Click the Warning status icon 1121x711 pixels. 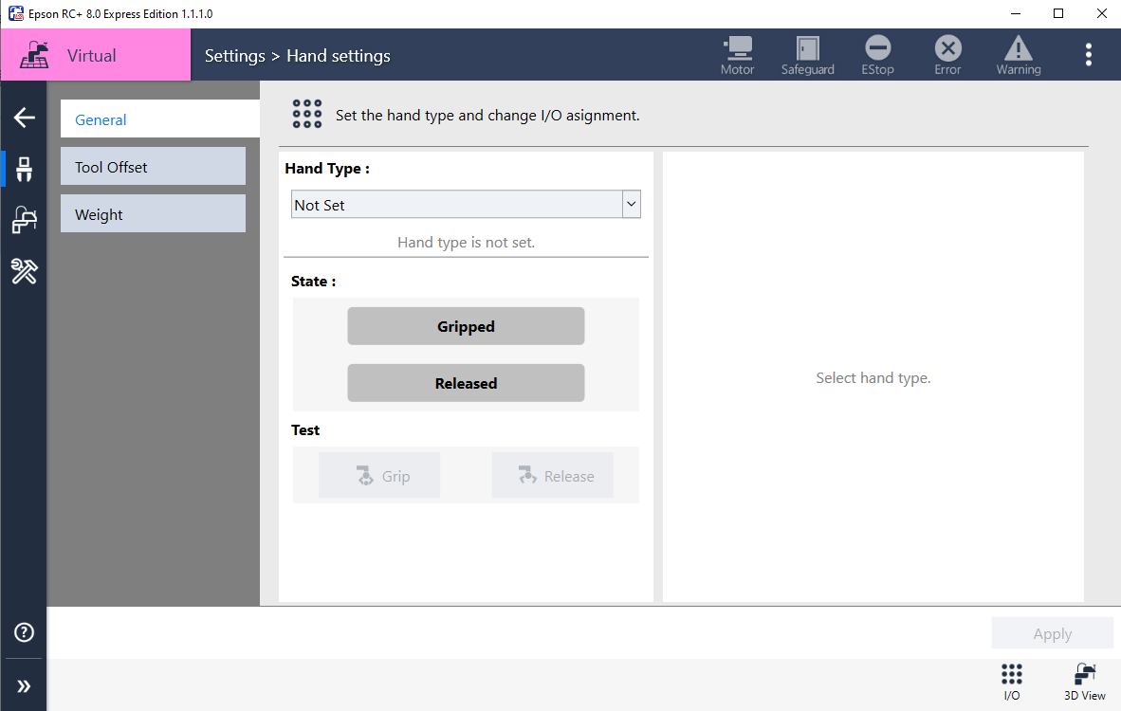pyautogui.click(x=1018, y=56)
